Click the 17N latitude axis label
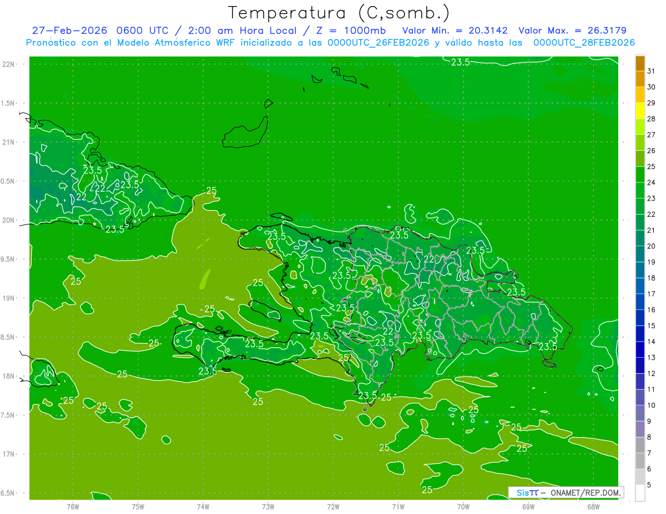This screenshot has height=514, width=666. pyautogui.click(x=9, y=454)
